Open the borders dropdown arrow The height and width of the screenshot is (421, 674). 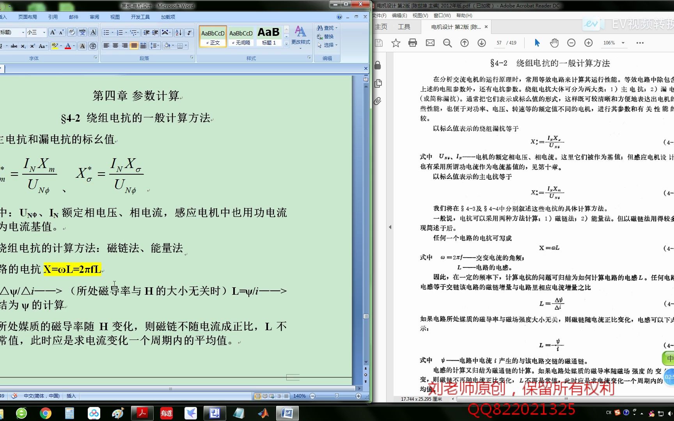[x=186, y=46]
